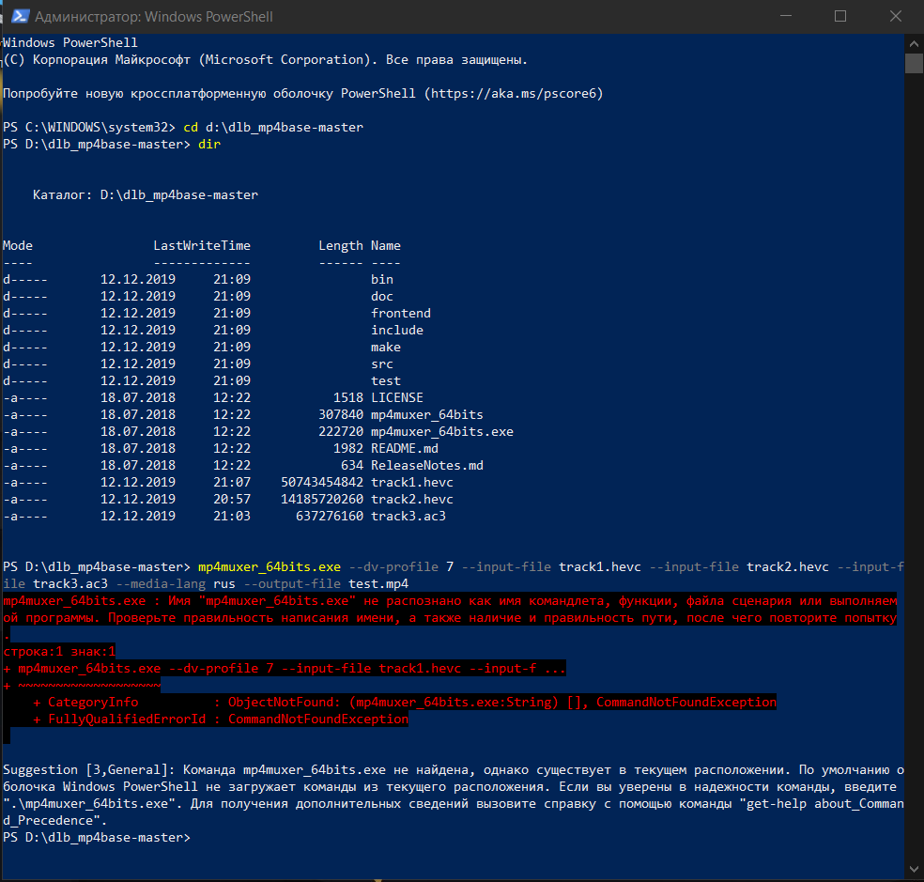The height and width of the screenshot is (882, 924).
Task: Click the PowerShell icon in the title bar
Action: click(17, 16)
